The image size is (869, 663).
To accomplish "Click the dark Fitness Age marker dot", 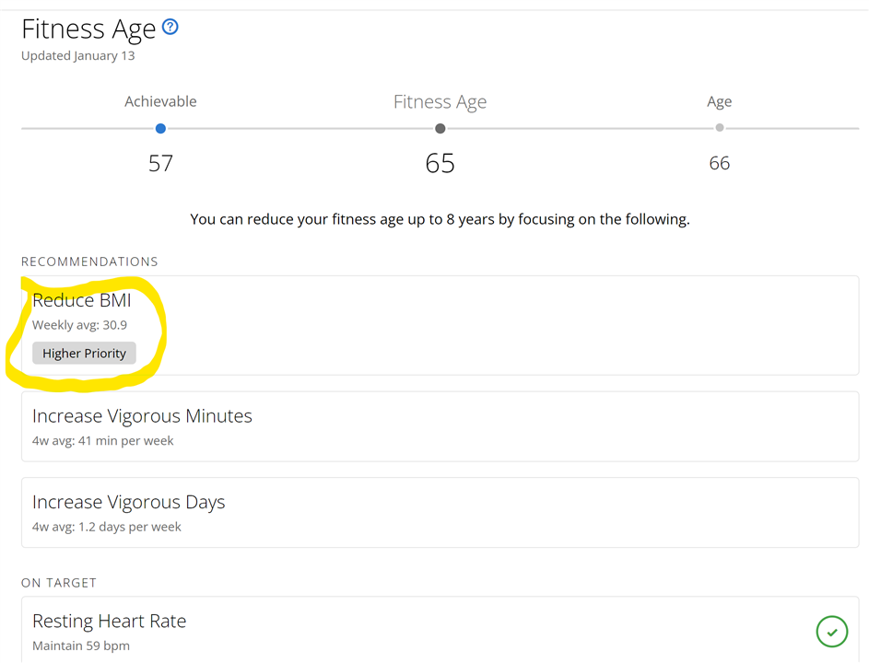I will point(440,129).
